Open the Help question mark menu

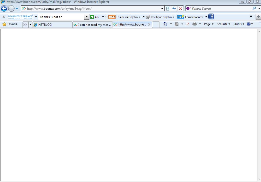point(250,24)
